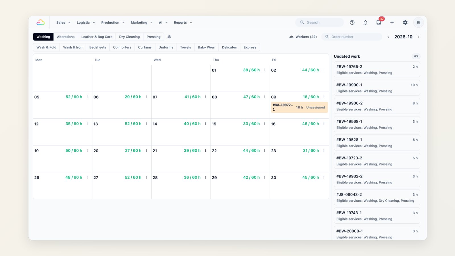Screen dimensions: 455x256
Task: Click the plus add icon in header
Action: point(392,22)
